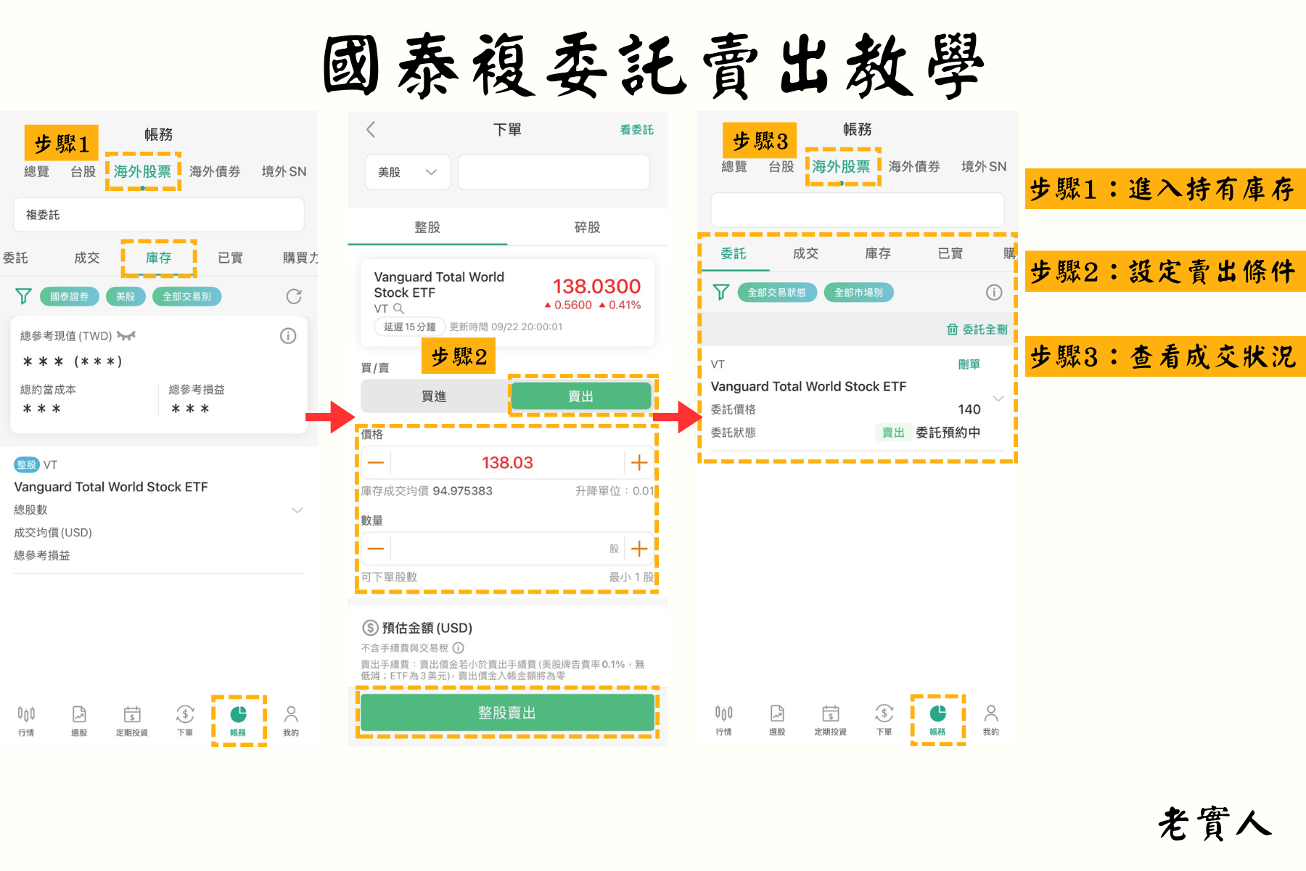
Task: Switch to 庫存 tab on right screen
Action: (878, 253)
